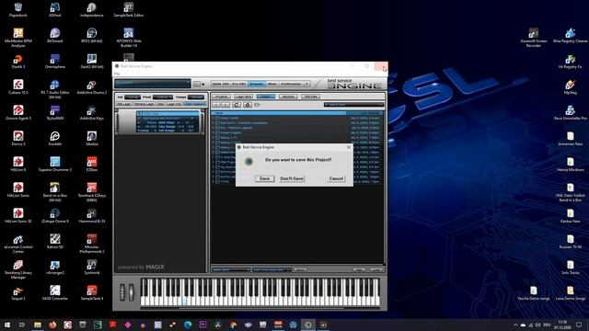Open BitTorrent desktop shortcut
Image resolution: width=589 pixels, height=331 pixels.
[55, 36]
